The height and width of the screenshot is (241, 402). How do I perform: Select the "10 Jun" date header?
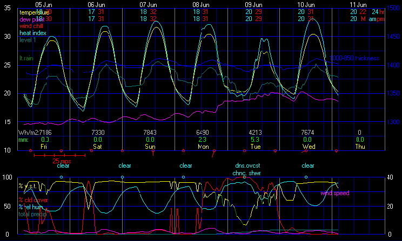306,5
